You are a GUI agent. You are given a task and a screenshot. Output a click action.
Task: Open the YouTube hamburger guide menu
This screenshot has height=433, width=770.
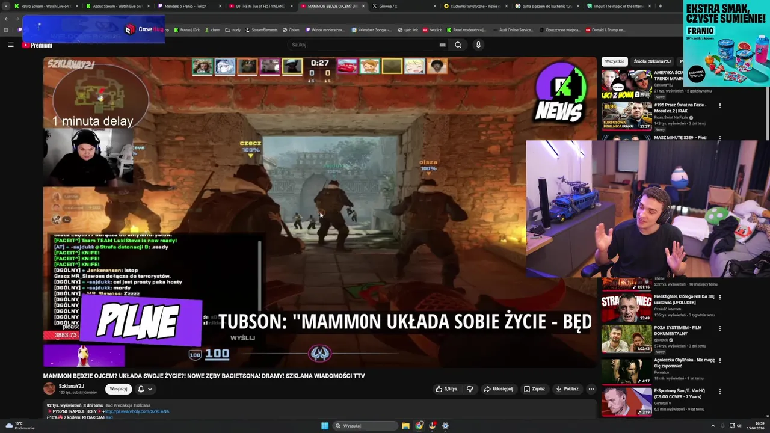pos(10,45)
